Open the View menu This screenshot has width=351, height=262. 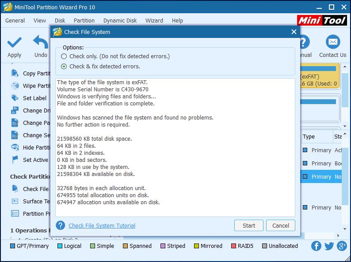tap(40, 21)
